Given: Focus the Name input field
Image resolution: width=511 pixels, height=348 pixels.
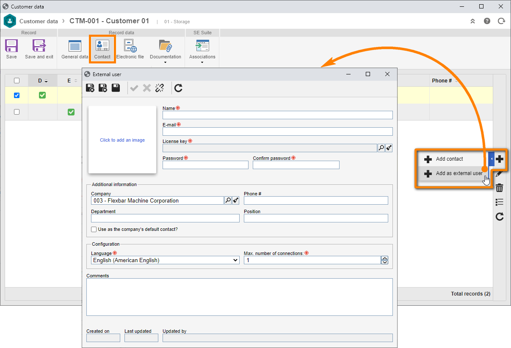Looking at the screenshot, I should click(277, 115).
